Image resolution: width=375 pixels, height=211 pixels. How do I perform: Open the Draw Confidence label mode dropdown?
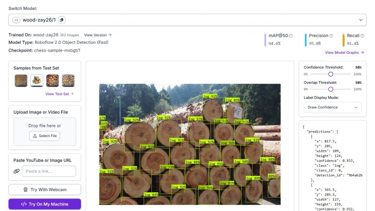(333, 107)
